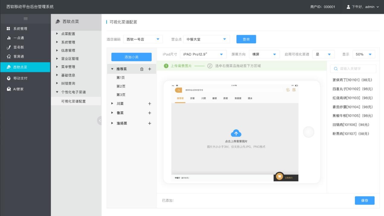Screen dimensions: 384x216
Task: Select dish 番茄炒蛋[101104] (98元)
Action: (353, 107)
